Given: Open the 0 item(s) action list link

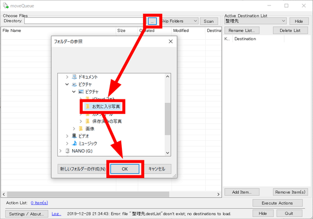Looking at the screenshot, I should tap(39, 203).
